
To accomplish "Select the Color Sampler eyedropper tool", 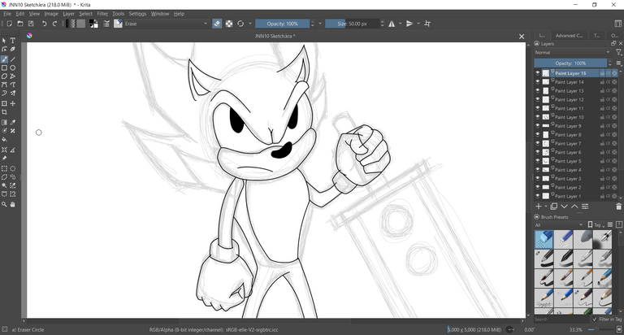I will pyautogui.click(x=13, y=122).
